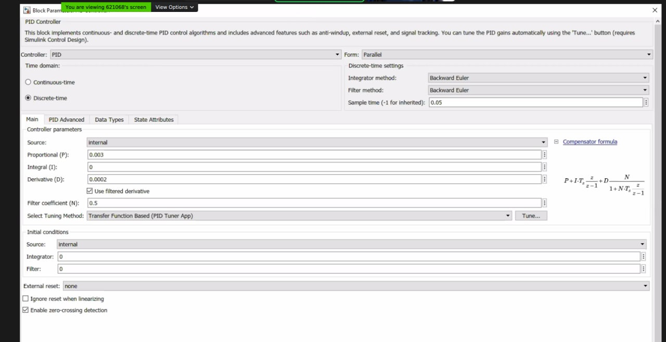
Task: Open the Integral (I) field's more-options menu
Action: 544,167
